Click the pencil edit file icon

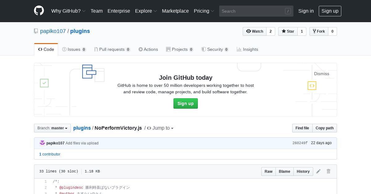[318, 171]
